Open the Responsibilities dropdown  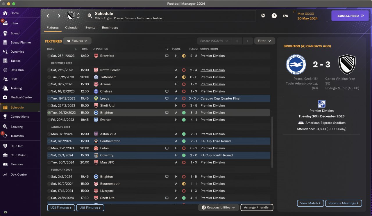(x=219, y=208)
